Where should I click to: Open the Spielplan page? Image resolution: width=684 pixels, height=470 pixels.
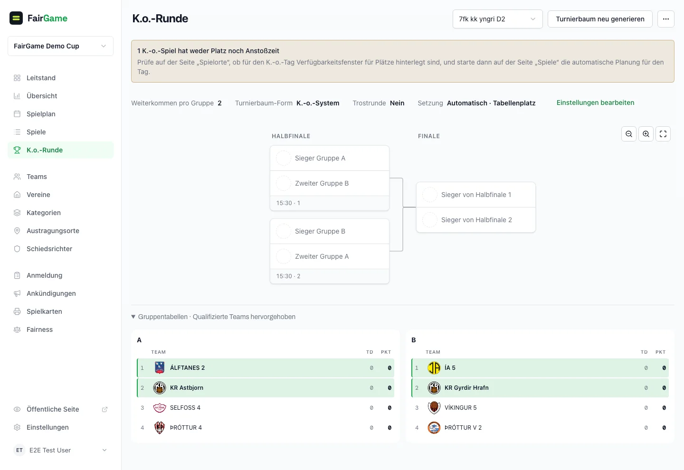pyautogui.click(x=60, y=114)
